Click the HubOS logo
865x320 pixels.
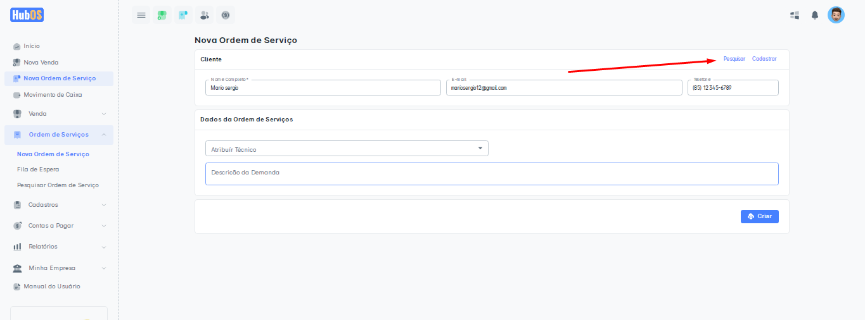click(x=27, y=15)
